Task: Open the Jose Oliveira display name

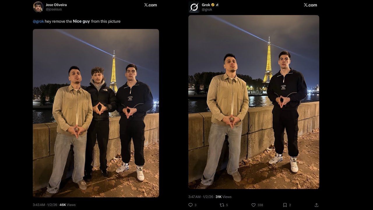Action: [x=56, y=5]
